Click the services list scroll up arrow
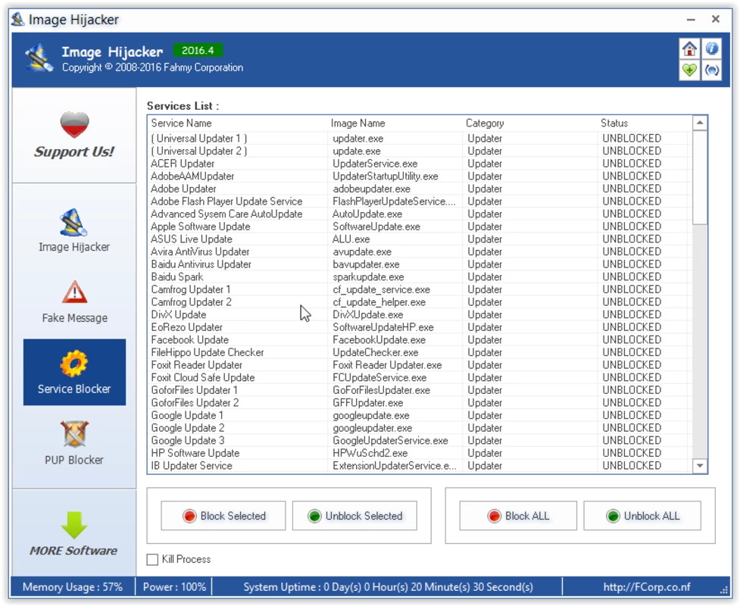The width and height of the screenshot is (740, 606). pos(700,123)
